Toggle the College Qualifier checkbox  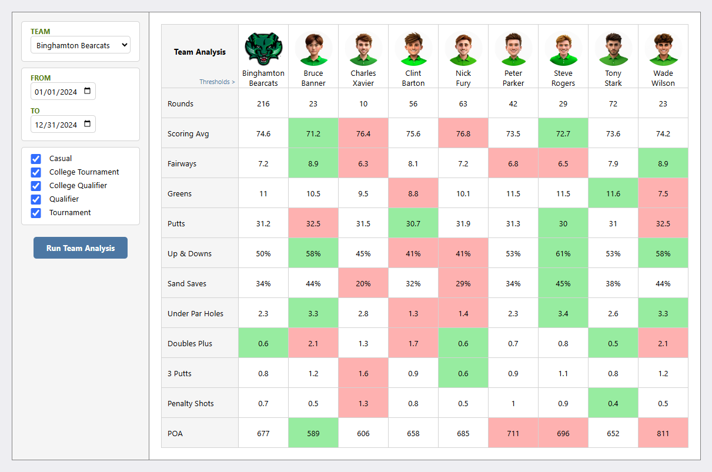click(36, 186)
